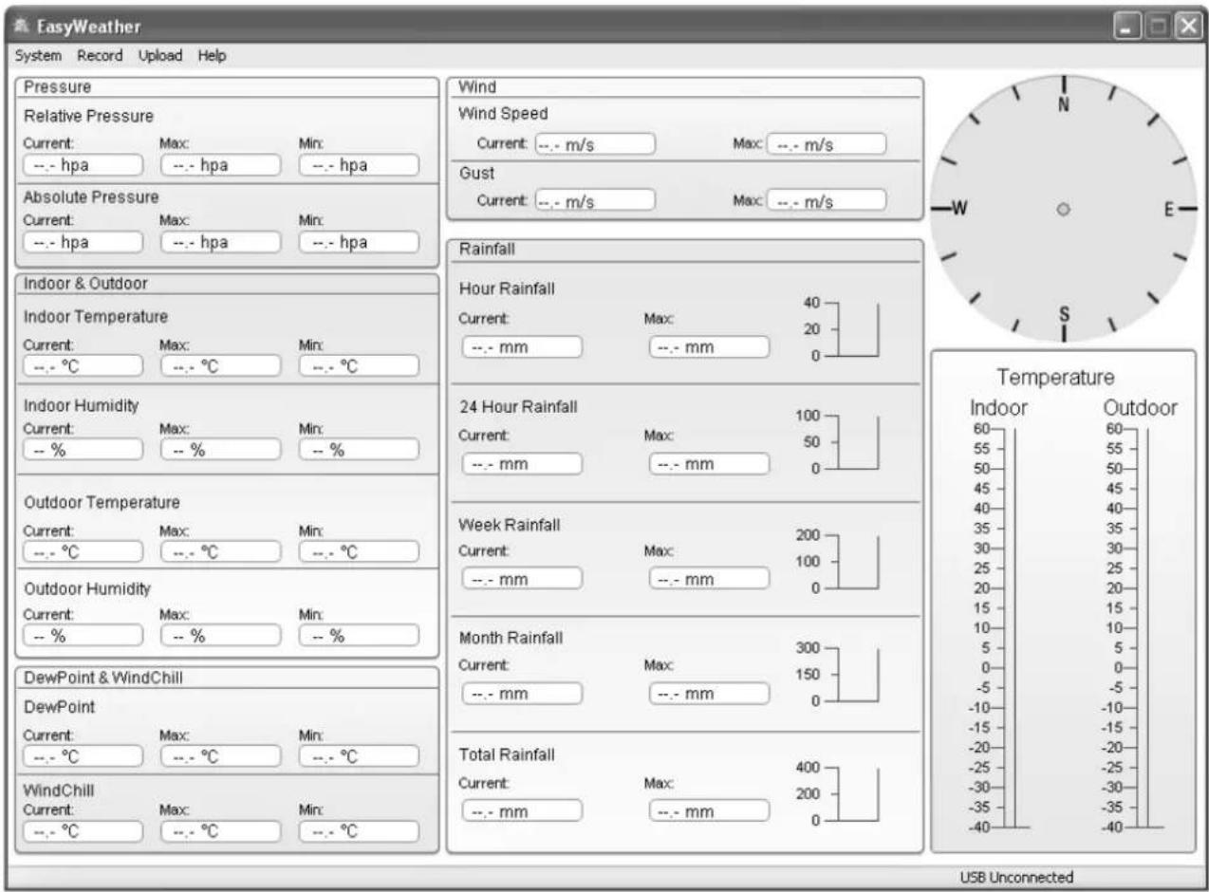Open the Record menu

click(100, 55)
